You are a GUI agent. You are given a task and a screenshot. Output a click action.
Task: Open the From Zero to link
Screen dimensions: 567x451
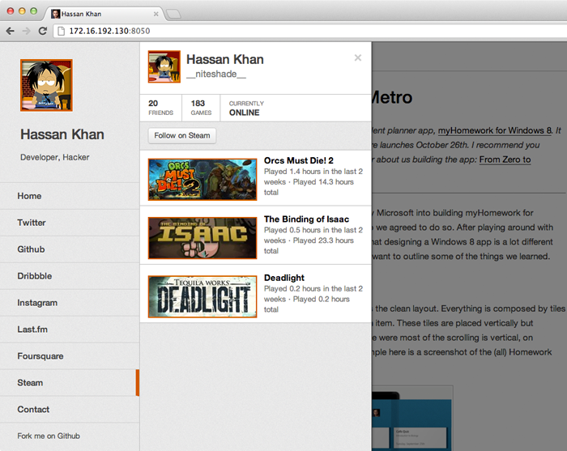pyautogui.click(x=505, y=160)
